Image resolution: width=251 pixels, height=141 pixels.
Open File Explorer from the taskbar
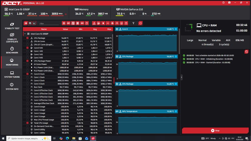[x=74, y=138]
